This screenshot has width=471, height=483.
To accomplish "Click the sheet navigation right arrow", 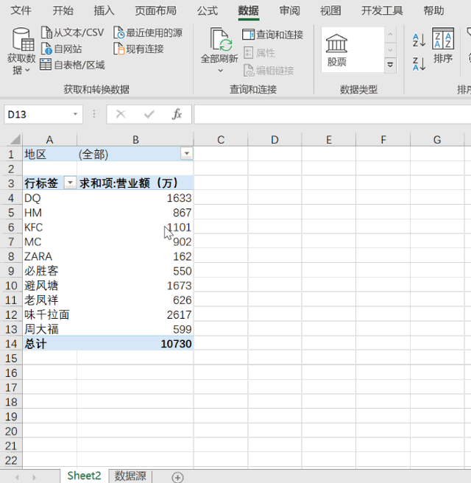I will (34, 477).
